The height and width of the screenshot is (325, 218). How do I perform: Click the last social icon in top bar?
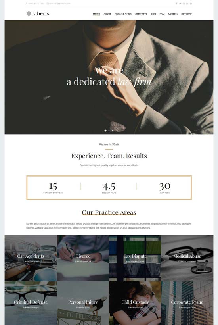[191, 4]
